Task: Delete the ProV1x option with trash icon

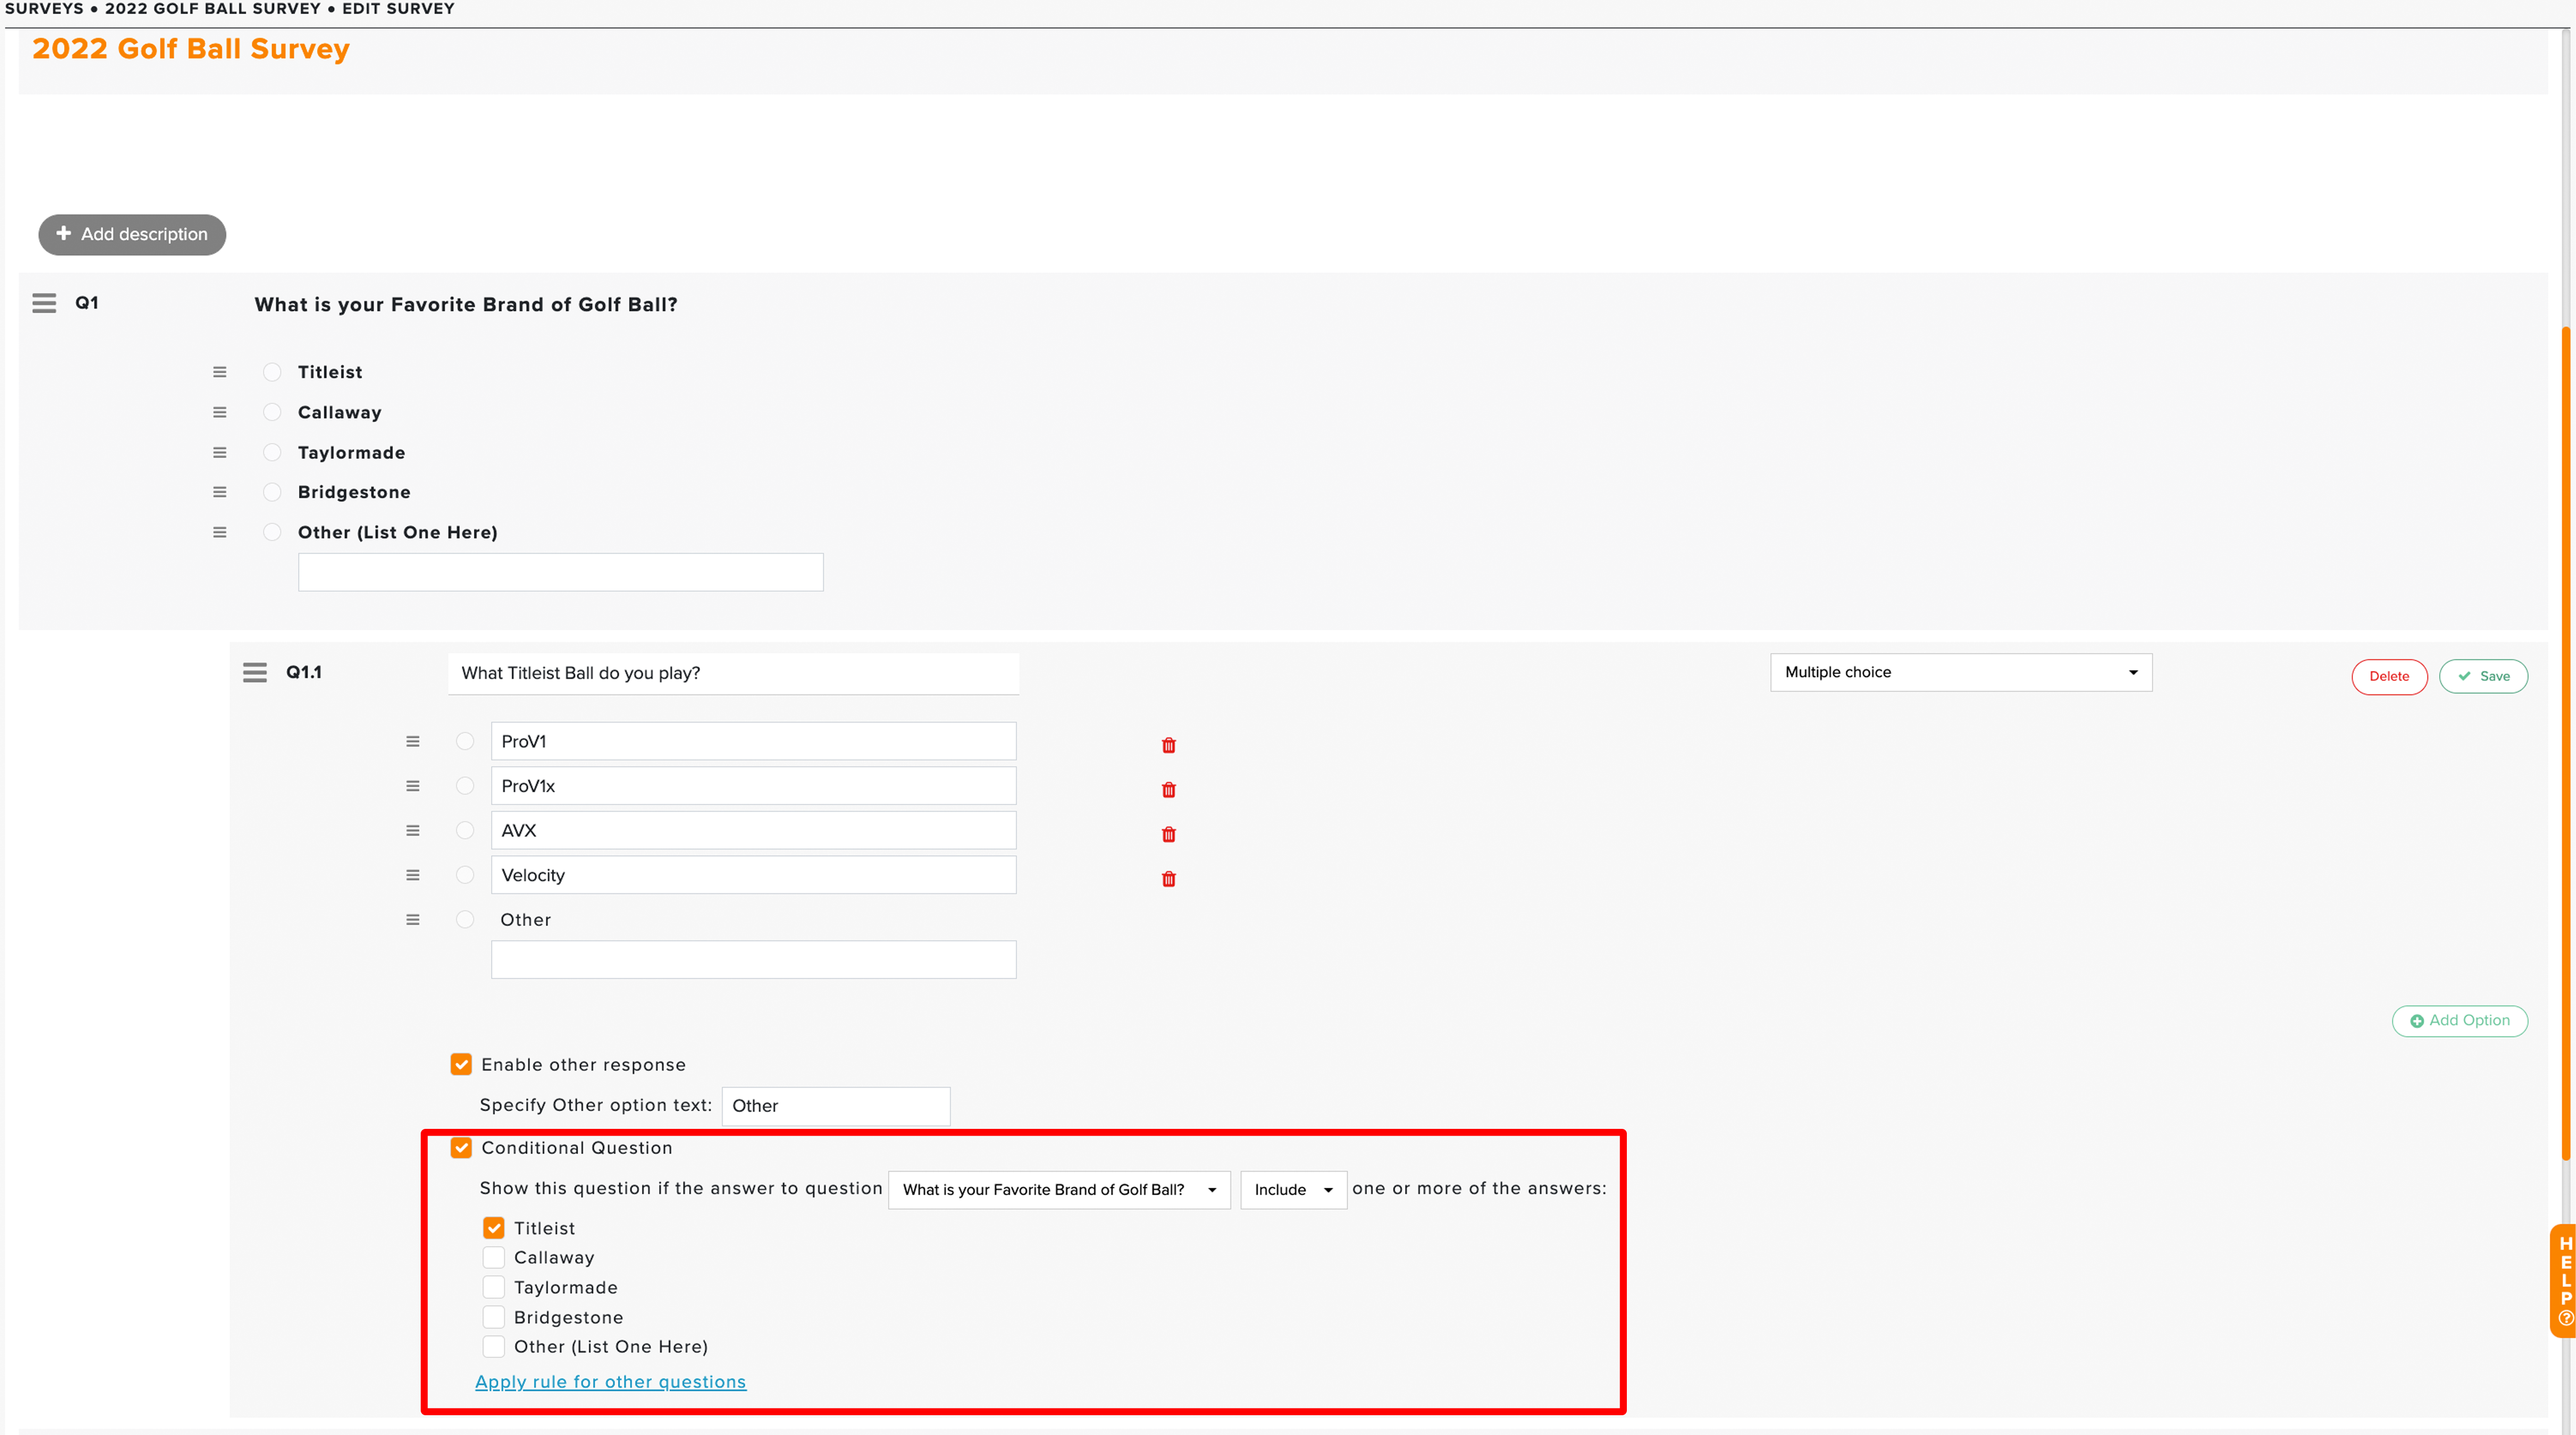Action: [1168, 790]
